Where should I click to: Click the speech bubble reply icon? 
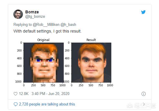(16, 104)
